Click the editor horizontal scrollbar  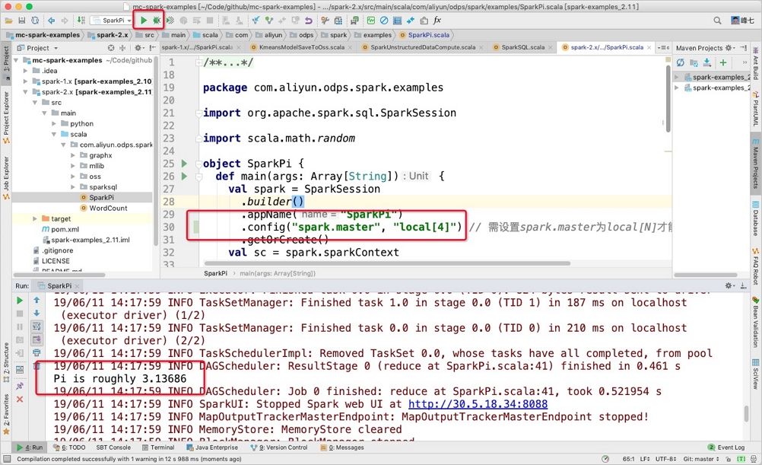386,263
